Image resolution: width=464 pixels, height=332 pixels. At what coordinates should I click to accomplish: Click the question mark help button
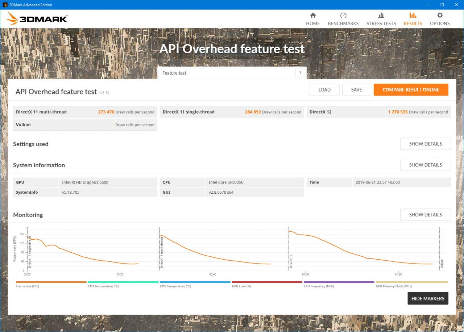click(300, 73)
